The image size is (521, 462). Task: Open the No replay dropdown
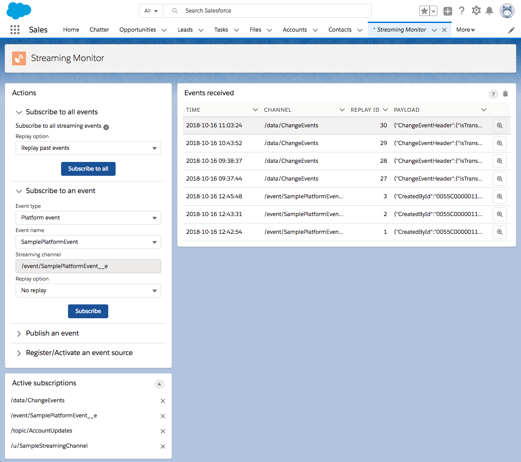click(88, 291)
